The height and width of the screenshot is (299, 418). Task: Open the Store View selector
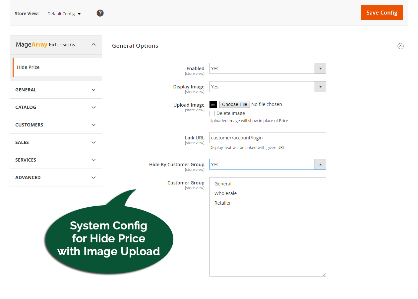(64, 14)
